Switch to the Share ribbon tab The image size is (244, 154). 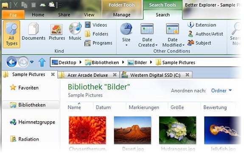click(64, 15)
